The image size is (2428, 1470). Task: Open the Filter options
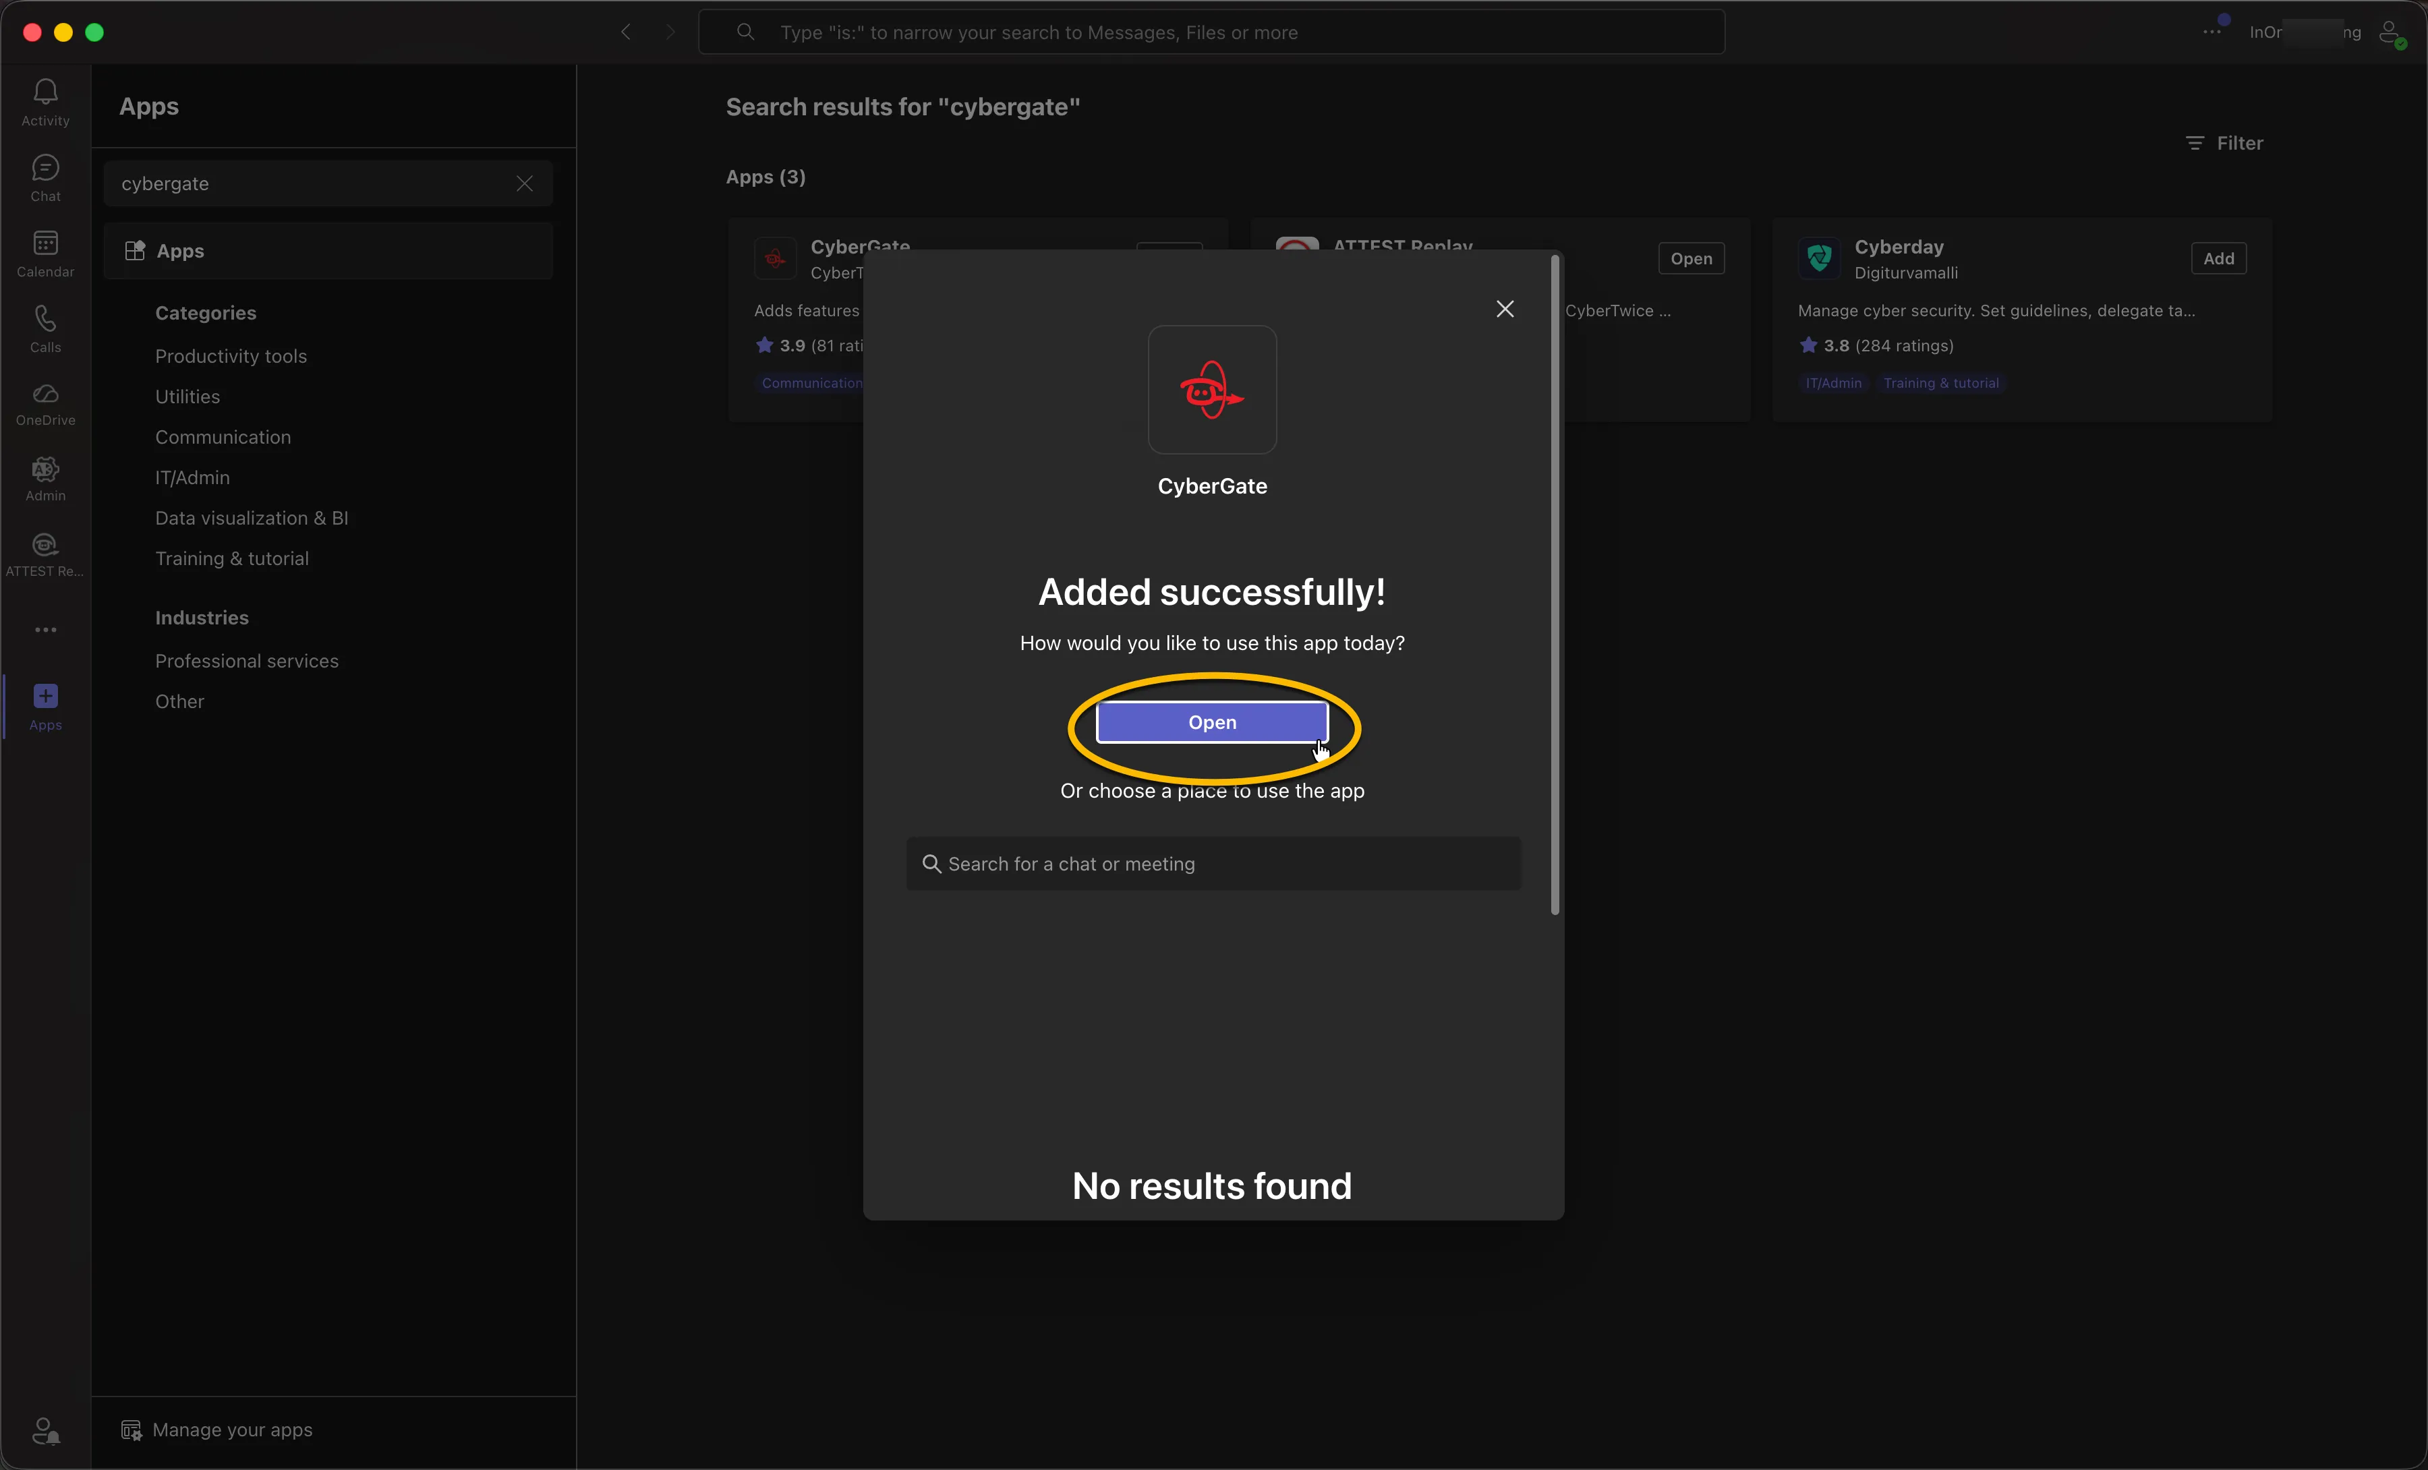pyautogui.click(x=2225, y=143)
